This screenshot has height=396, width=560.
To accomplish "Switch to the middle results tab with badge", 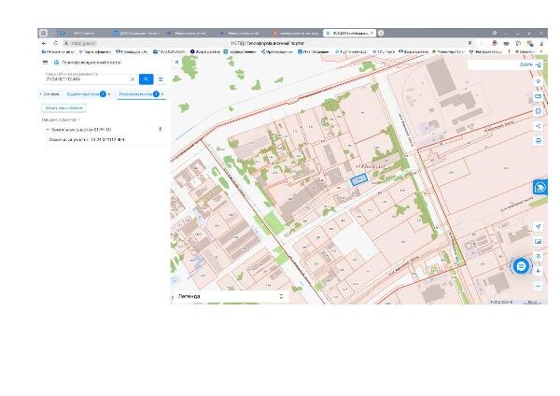I will pyautogui.click(x=87, y=94).
